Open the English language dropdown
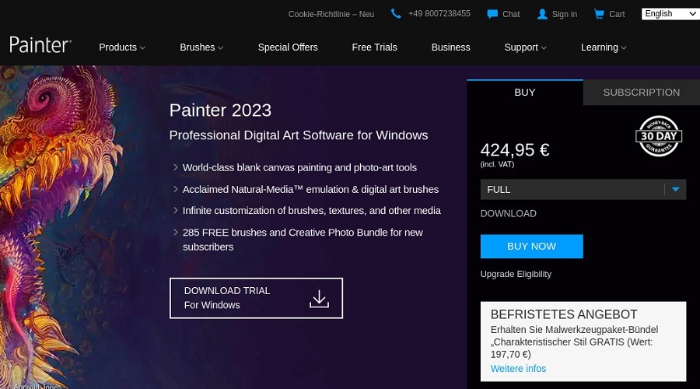 click(670, 14)
